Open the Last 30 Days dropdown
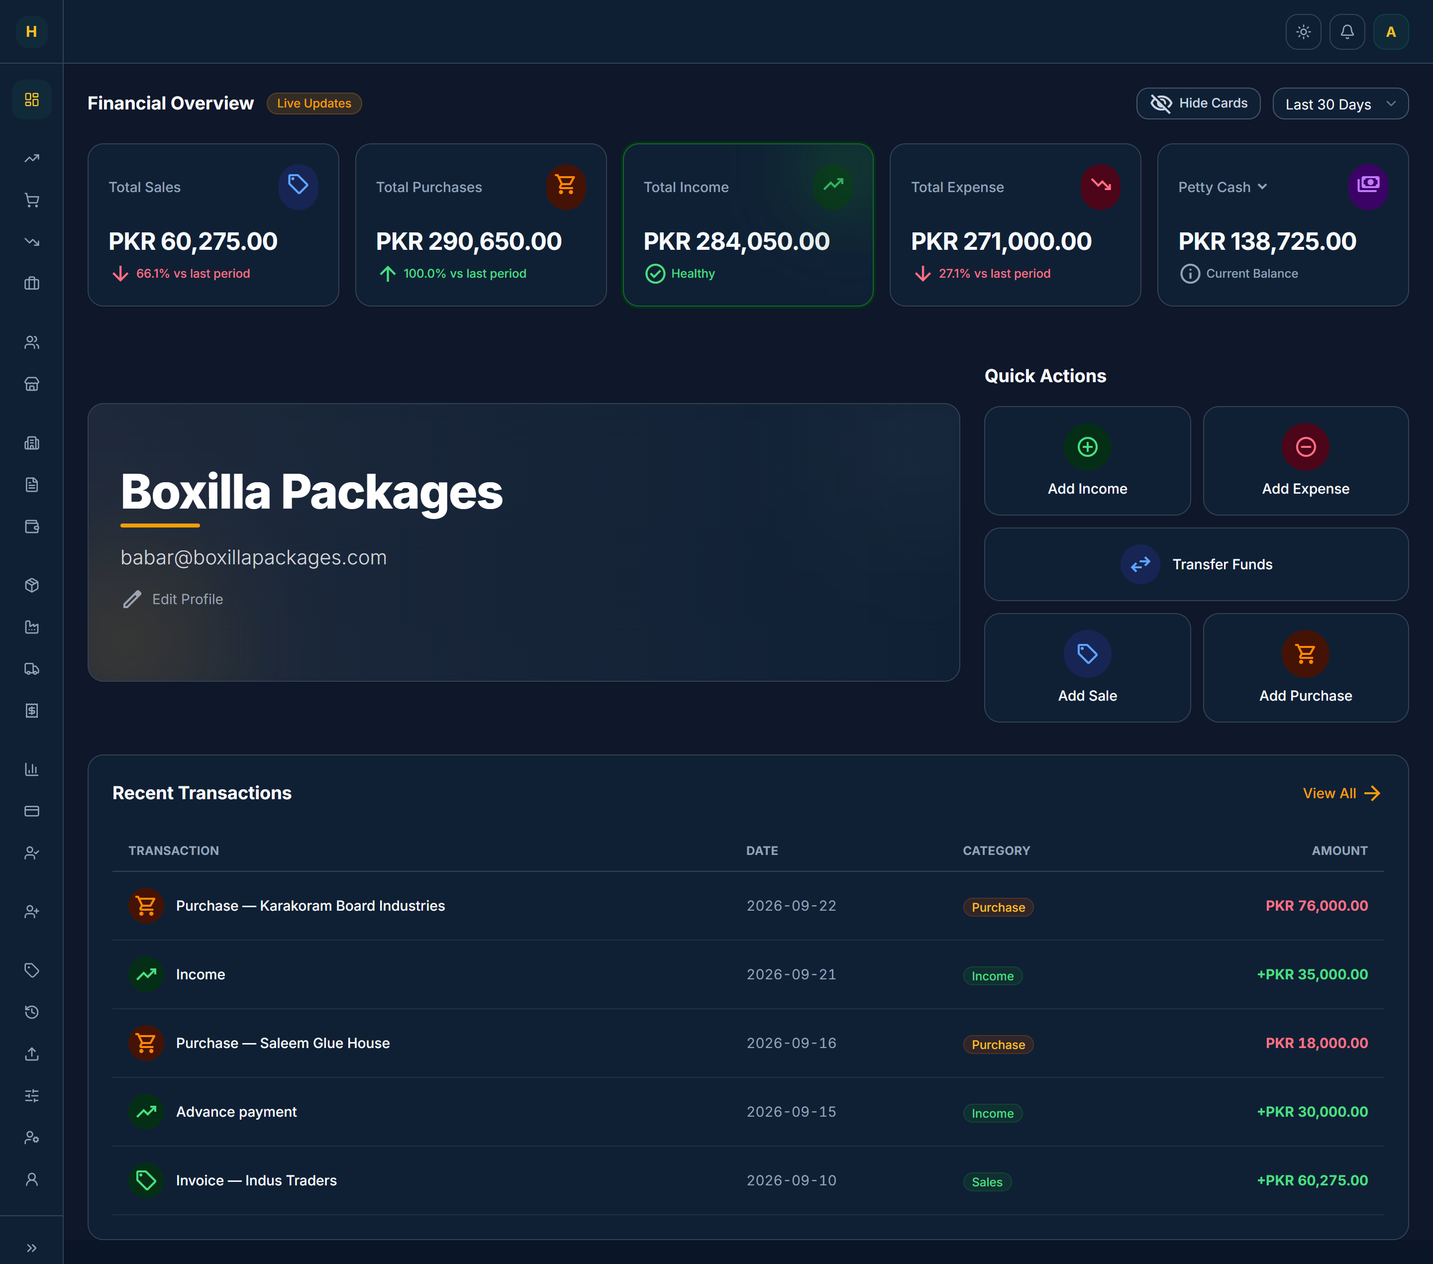This screenshot has height=1264, width=1433. click(x=1340, y=104)
